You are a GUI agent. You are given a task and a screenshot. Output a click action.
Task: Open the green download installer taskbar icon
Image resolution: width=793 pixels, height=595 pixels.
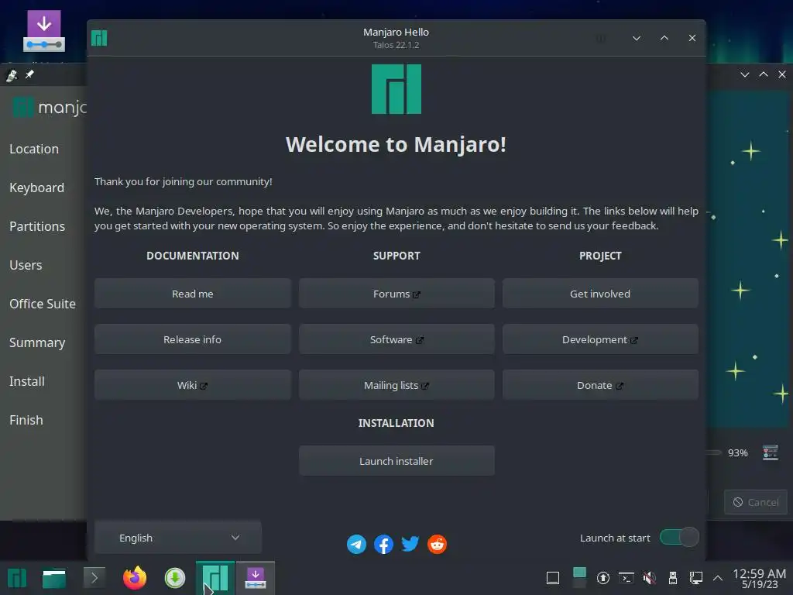pyautogui.click(x=175, y=578)
